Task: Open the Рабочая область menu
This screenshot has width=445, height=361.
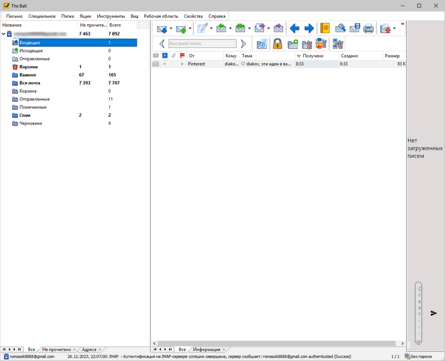Action: tap(161, 16)
